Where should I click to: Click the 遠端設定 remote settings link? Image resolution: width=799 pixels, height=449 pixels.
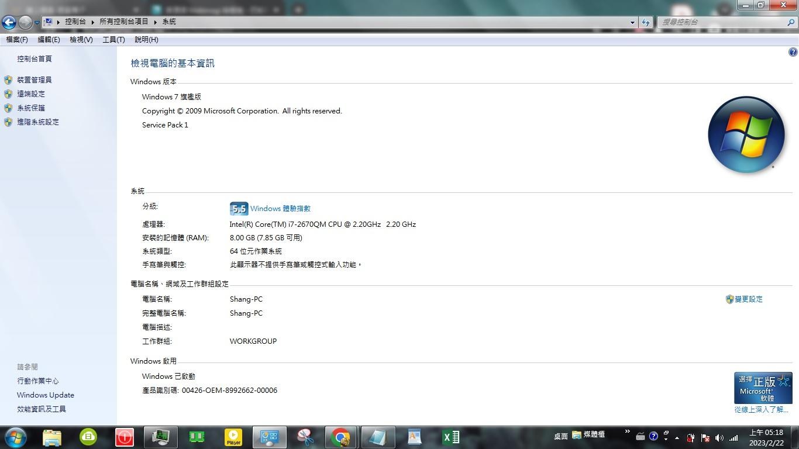(x=30, y=94)
